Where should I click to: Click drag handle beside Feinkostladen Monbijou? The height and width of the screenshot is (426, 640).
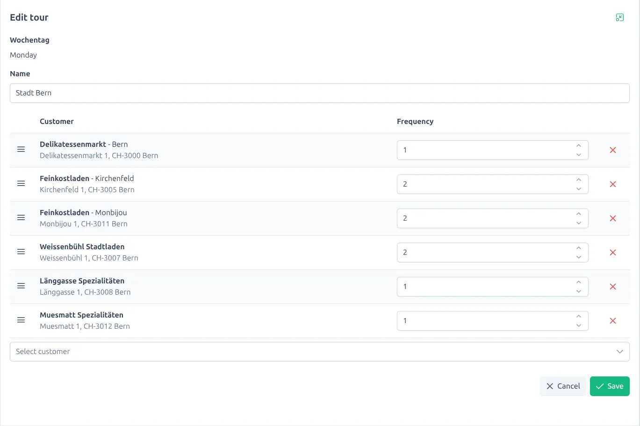tap(21, 217)
